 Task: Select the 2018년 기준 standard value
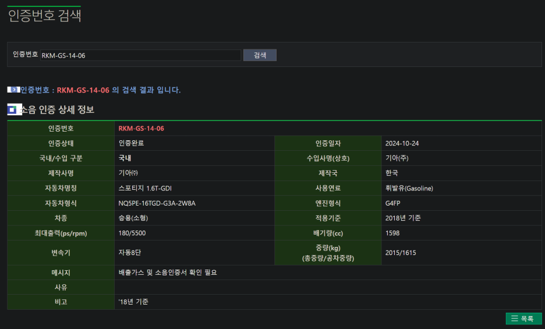point(403,218)
